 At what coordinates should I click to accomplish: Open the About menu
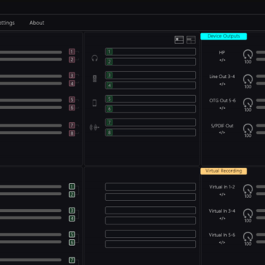[37, 23]
